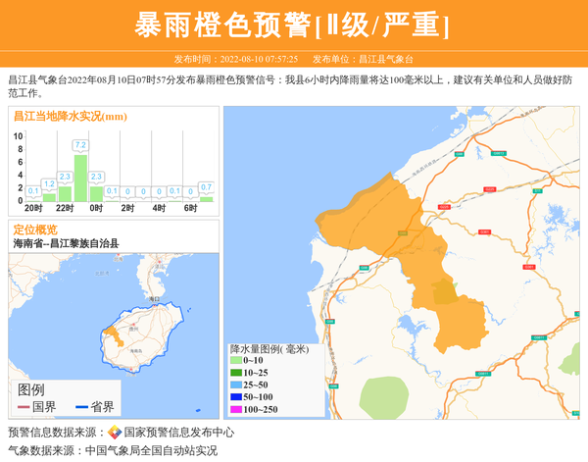Image resolution: width=588 pixels, height=462 pixels.
Task: Click the 中国气象局全国自动站实况 source text
Action: 151,451
